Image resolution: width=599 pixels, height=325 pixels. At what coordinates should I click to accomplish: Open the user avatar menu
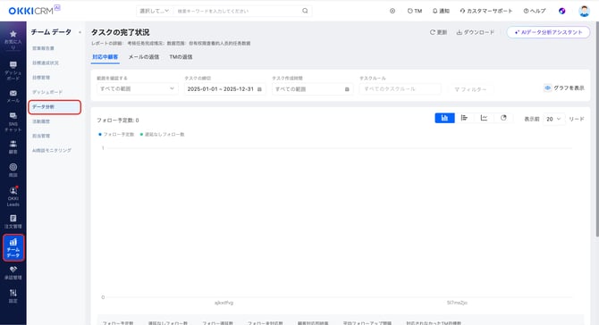pyautogui.click(x=584, y=11)
